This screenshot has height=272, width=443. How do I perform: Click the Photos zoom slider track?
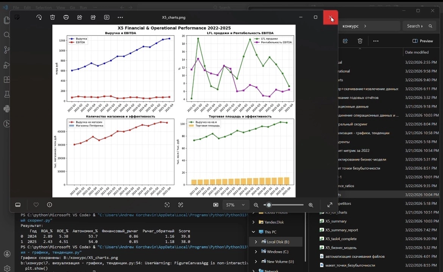283,205
